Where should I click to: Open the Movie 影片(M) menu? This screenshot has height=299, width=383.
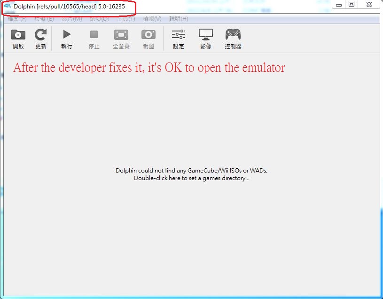pos(71,19)
